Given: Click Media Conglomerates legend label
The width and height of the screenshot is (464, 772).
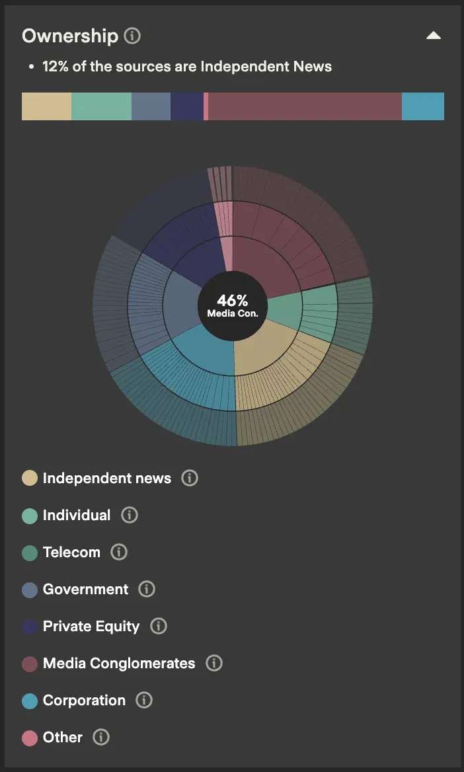Looking at the screenshot, I should [119, 663].
